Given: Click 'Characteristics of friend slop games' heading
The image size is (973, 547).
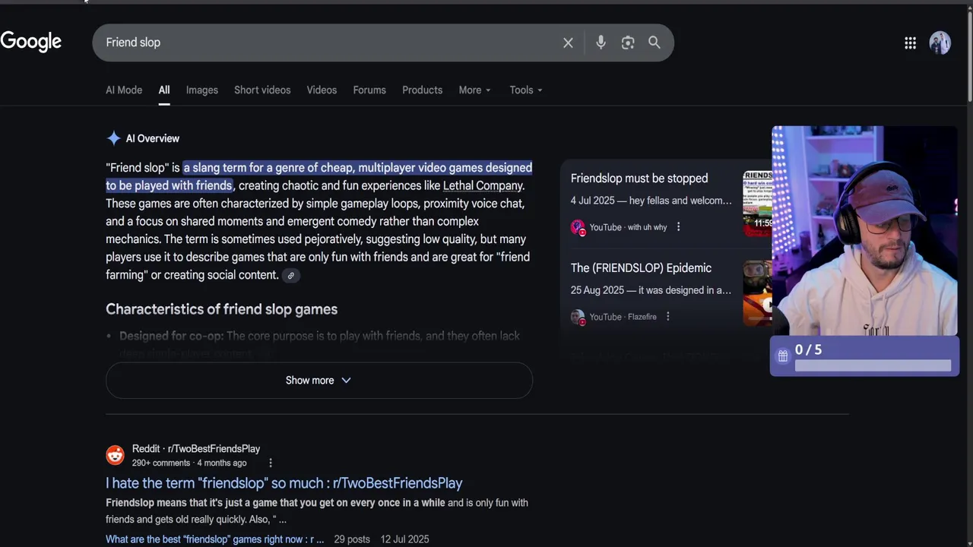Looking at the screenshot, I should click(x=221, y=309).
